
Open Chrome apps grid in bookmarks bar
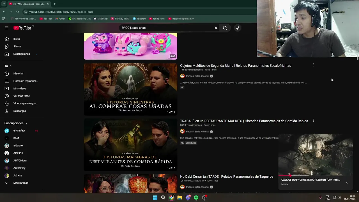point(4,19)
